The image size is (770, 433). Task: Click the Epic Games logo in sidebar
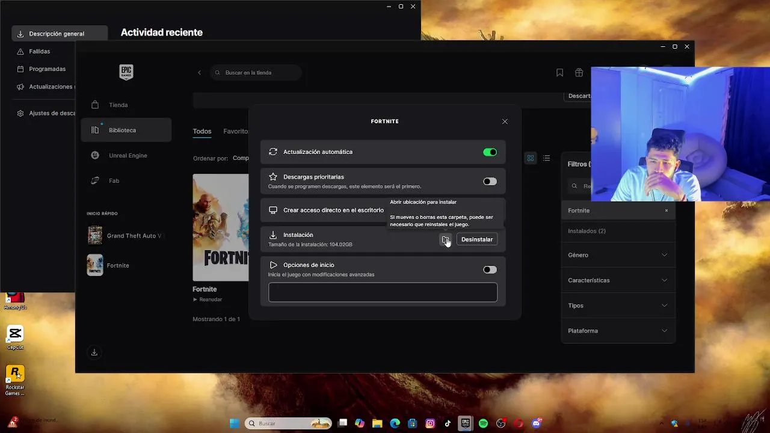tap(126, 72)
